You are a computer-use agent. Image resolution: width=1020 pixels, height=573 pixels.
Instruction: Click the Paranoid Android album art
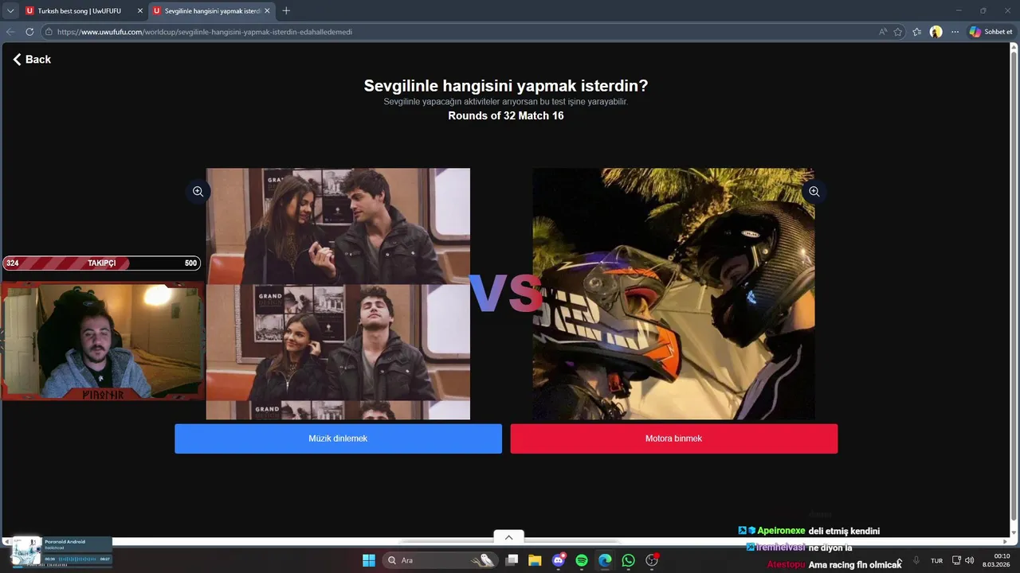pyautogui.click(x=25, y=551)
